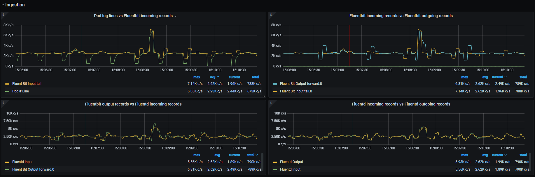Click the 7.14K c/s max value for Fluent Bit Input tail

(195, 84)
